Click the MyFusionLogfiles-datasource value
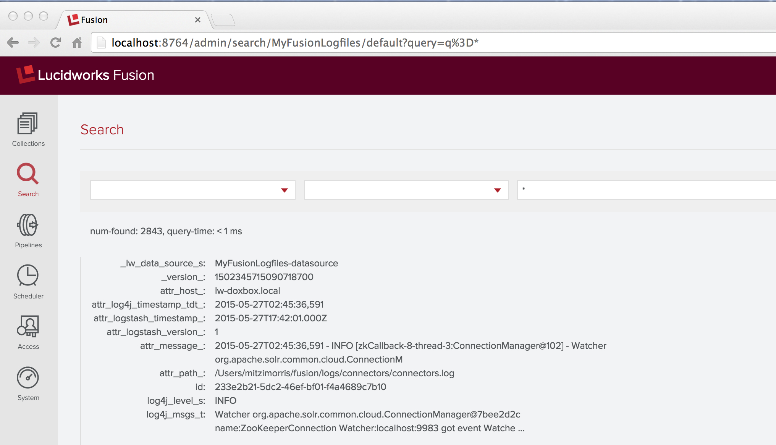Image resolution: width=776 pixels, height=445 pixels. [x=276, y=263]
